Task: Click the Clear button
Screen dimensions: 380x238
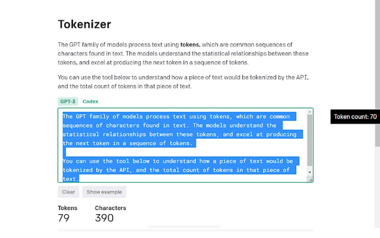Action: [x=68, y=192]
